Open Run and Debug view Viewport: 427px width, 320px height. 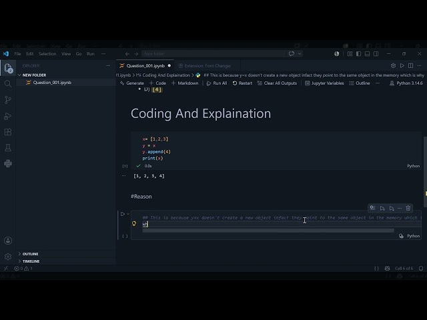coord(8,116)
